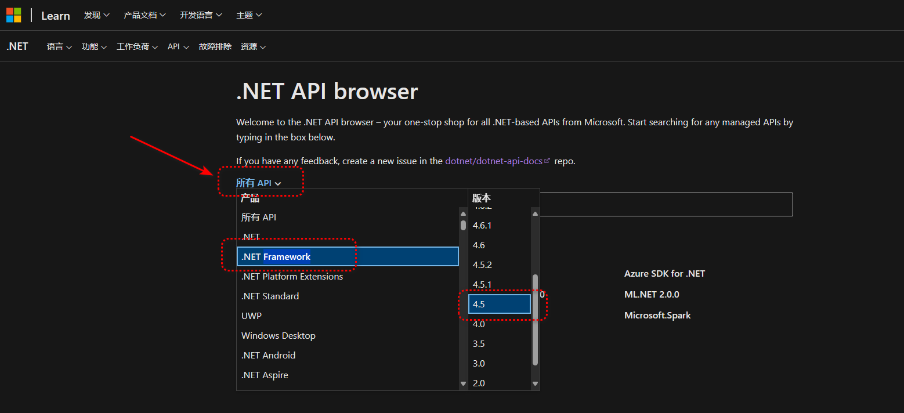The image size is (904, 413).
Task: Select version 4.0
Action: (x=500, y=324)
